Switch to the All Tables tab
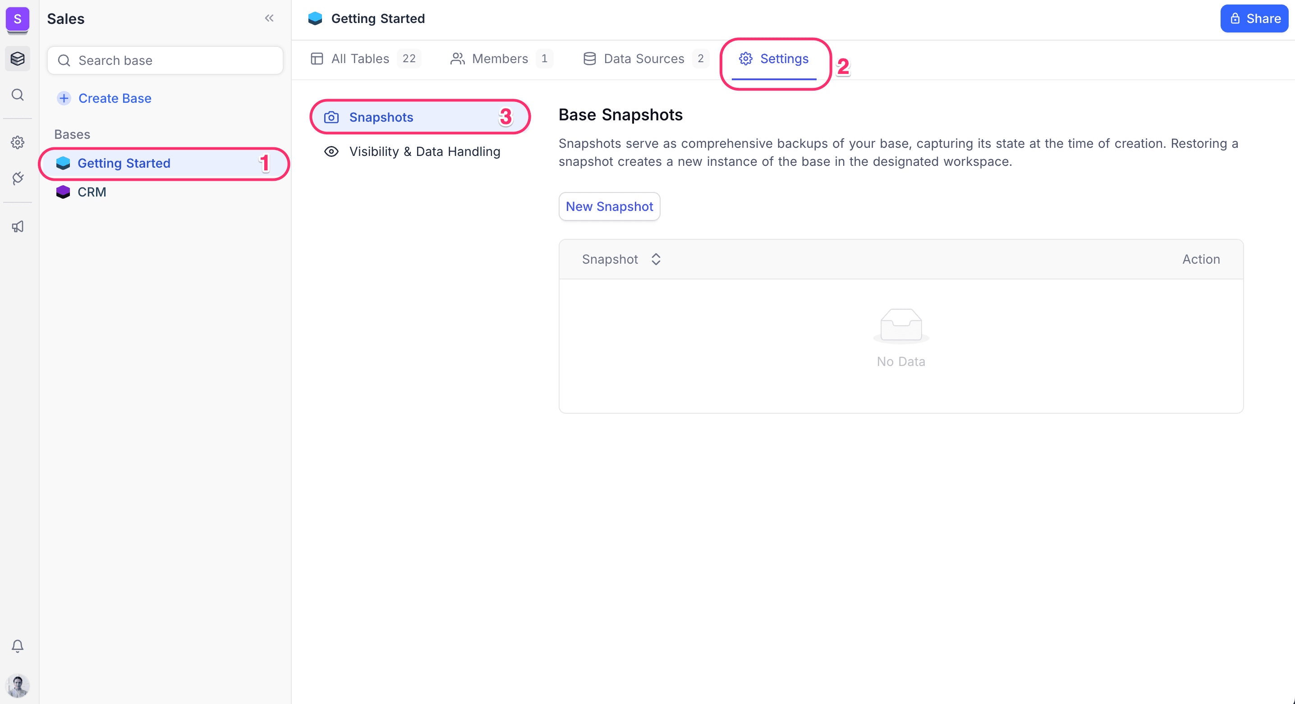This screenshot has width=1295, height=704. pos(360,59)
